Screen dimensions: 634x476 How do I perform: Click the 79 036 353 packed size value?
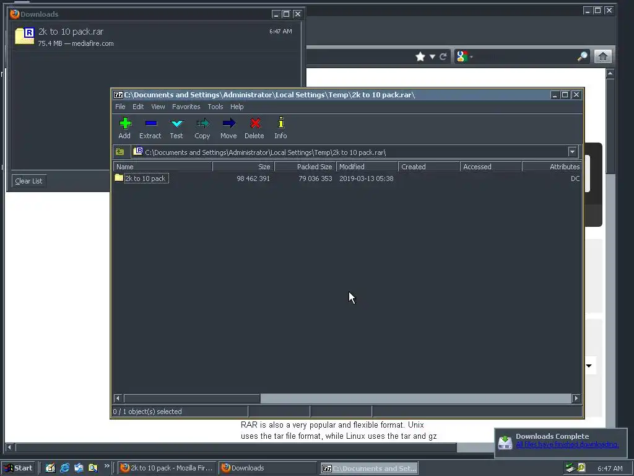coord(315,178)
